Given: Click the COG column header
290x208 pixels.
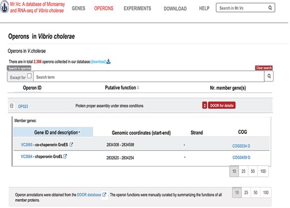Looking at the screenshot, I should 243,132.
